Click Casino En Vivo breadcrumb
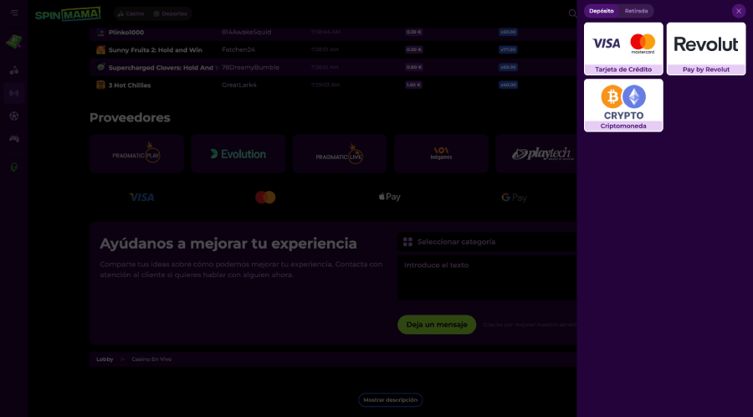The image size is (753, 417). pos(151,359)
